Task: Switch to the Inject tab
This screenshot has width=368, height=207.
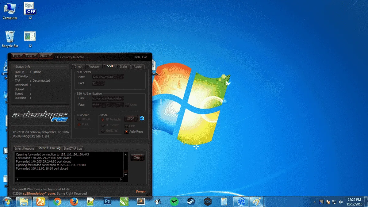Action: (x=79, y=67)
